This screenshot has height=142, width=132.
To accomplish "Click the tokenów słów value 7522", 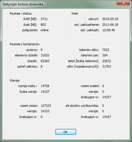I will click(x=106, y=50).
